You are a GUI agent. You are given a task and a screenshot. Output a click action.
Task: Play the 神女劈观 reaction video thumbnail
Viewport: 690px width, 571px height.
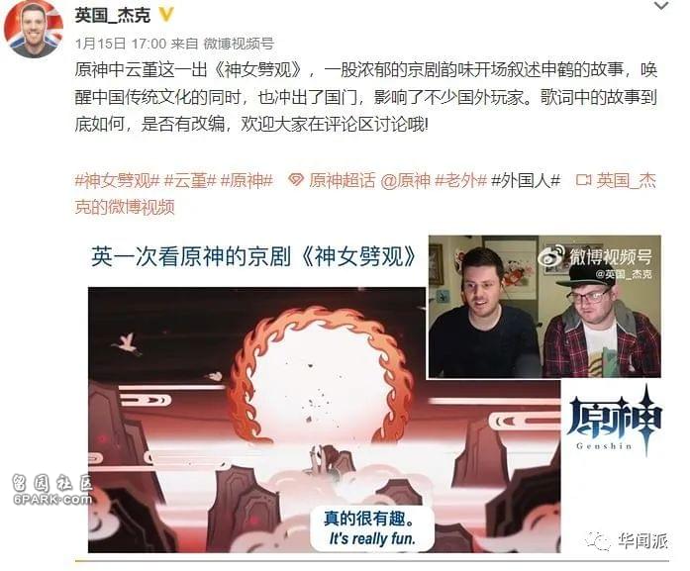pyautogui.click(x=374, y=394)
